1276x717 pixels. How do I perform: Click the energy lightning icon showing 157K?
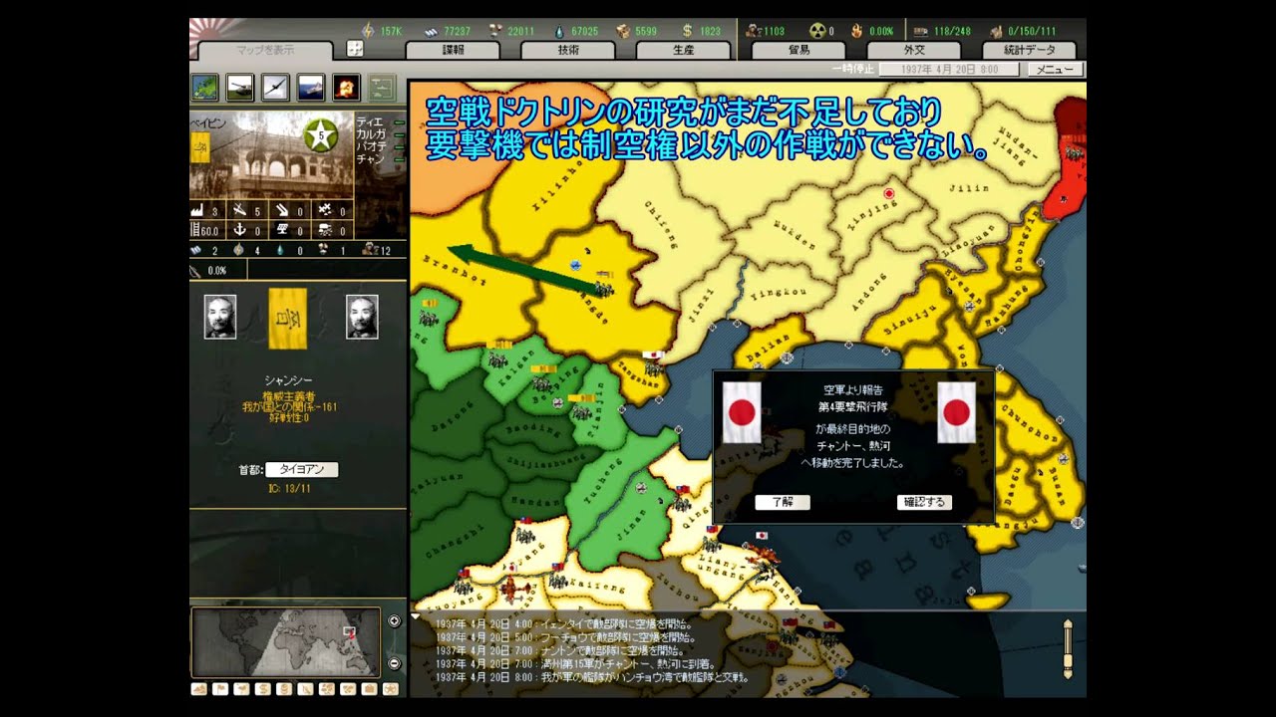coord(367,31)
